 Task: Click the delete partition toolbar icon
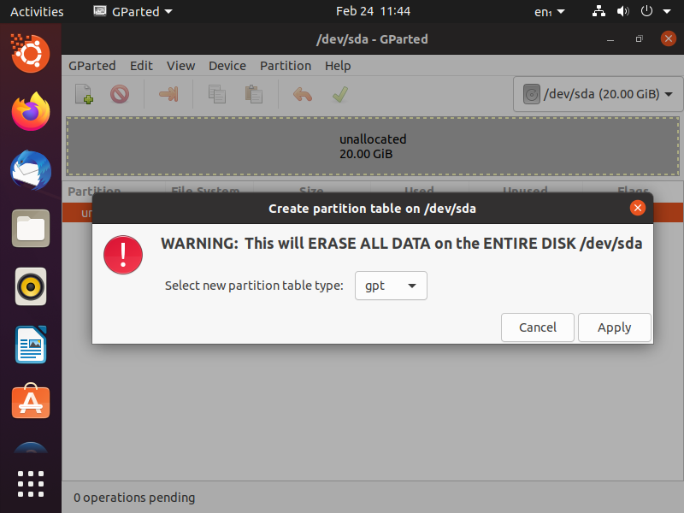[120, 94]
